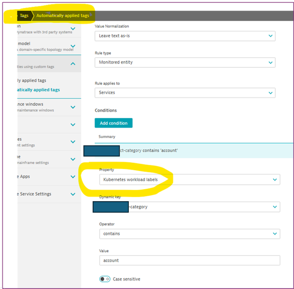Viewport: 294px width, 289px height.
Task: Click the Add condition button
Action: (x=113, y=123)
